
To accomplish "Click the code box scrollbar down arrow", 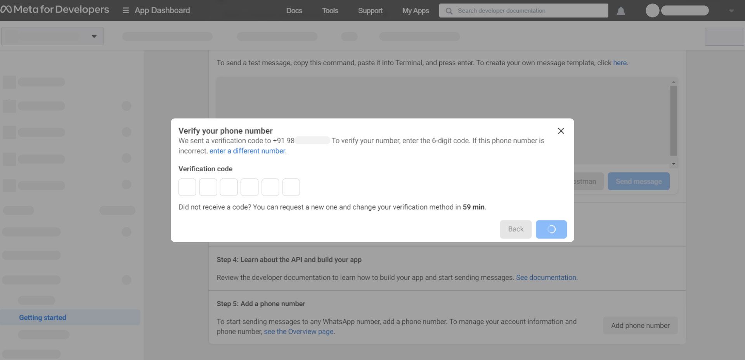I will point(674,164).
